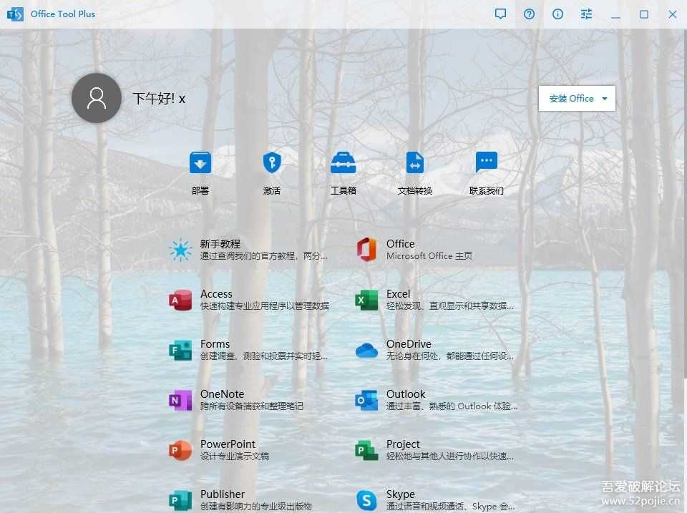The image size is (687, 513).
Task: Open the info icon in the title bar
Action: tap(557, 14)
